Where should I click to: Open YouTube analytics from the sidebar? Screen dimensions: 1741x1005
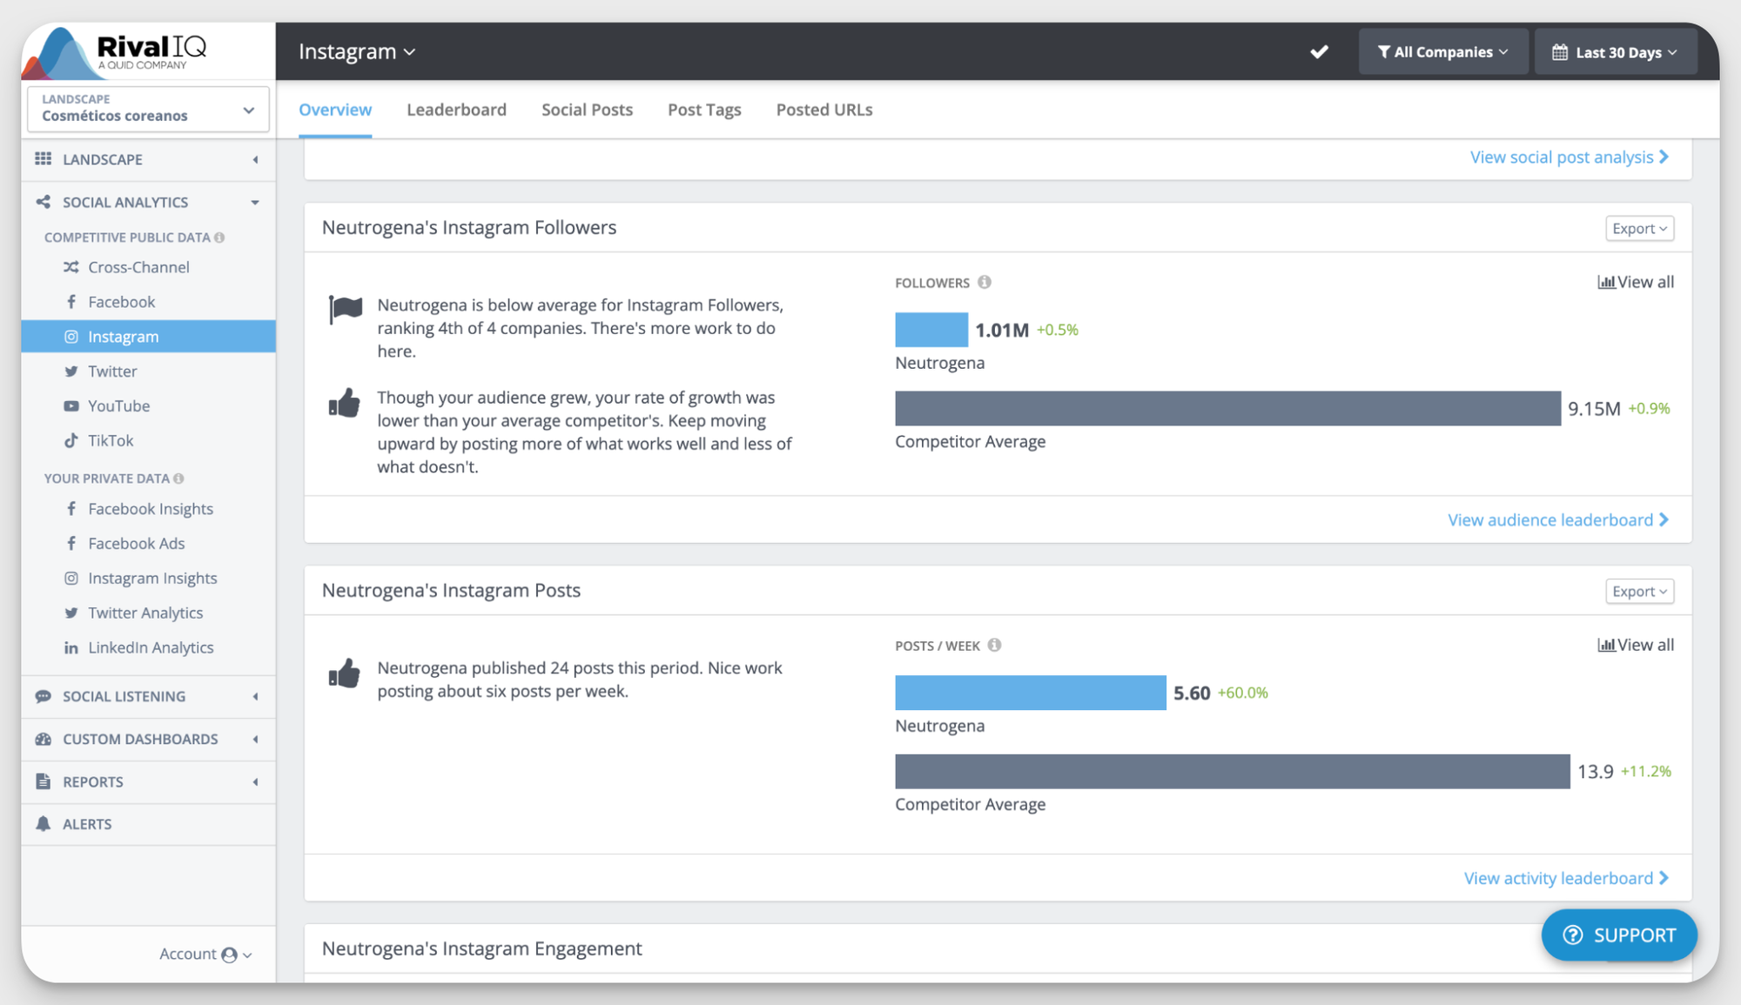(118, 405)
